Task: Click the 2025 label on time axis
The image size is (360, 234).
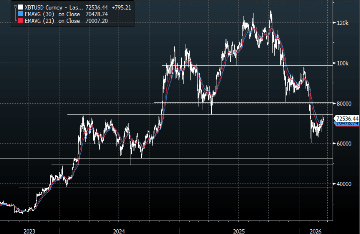Action: coord(239,231)
